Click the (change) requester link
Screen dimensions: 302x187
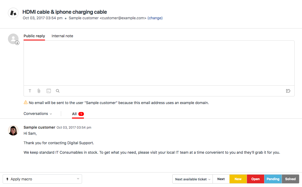[x=155, y=18]
